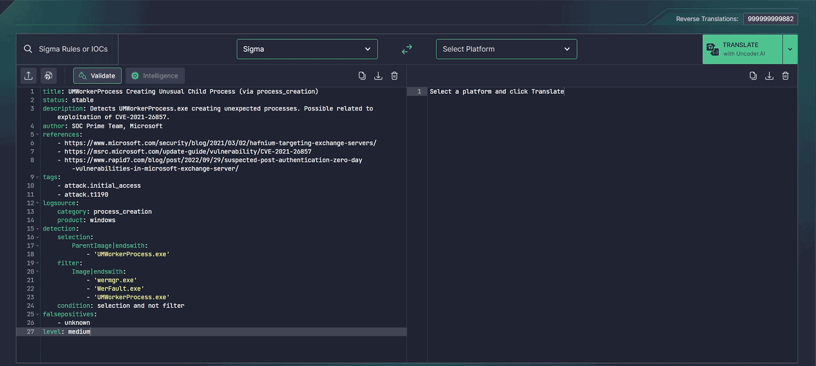Delete left editor content with trash icon
This screenshot has width=816, height=366.
pyautogui.click(x=394, y=76)
